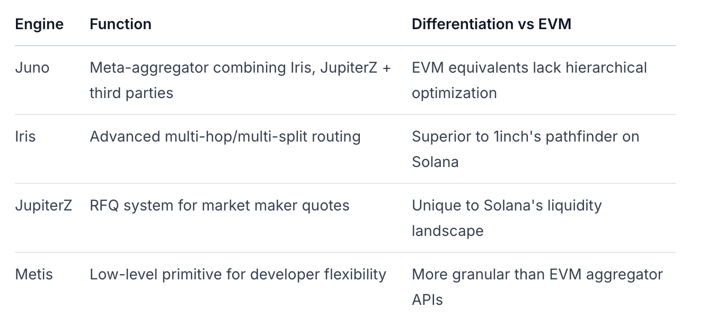Image resolution: width=725 pixels, height=334 pixels.
Task: Click Advanced multi-hop/multi-split routing text
Action: coord(225,137)
